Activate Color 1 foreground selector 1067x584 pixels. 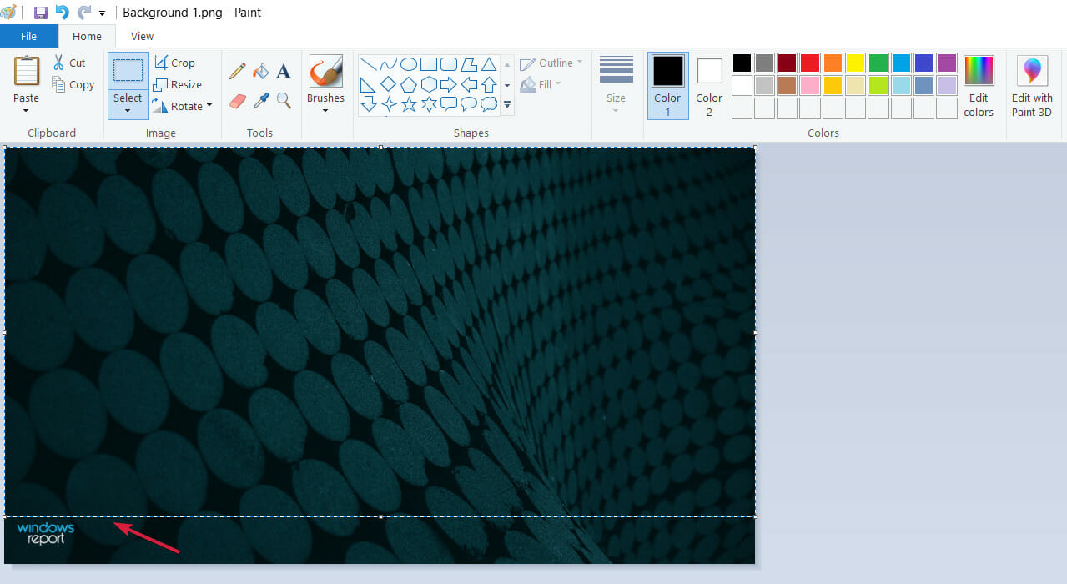[667, 86]
